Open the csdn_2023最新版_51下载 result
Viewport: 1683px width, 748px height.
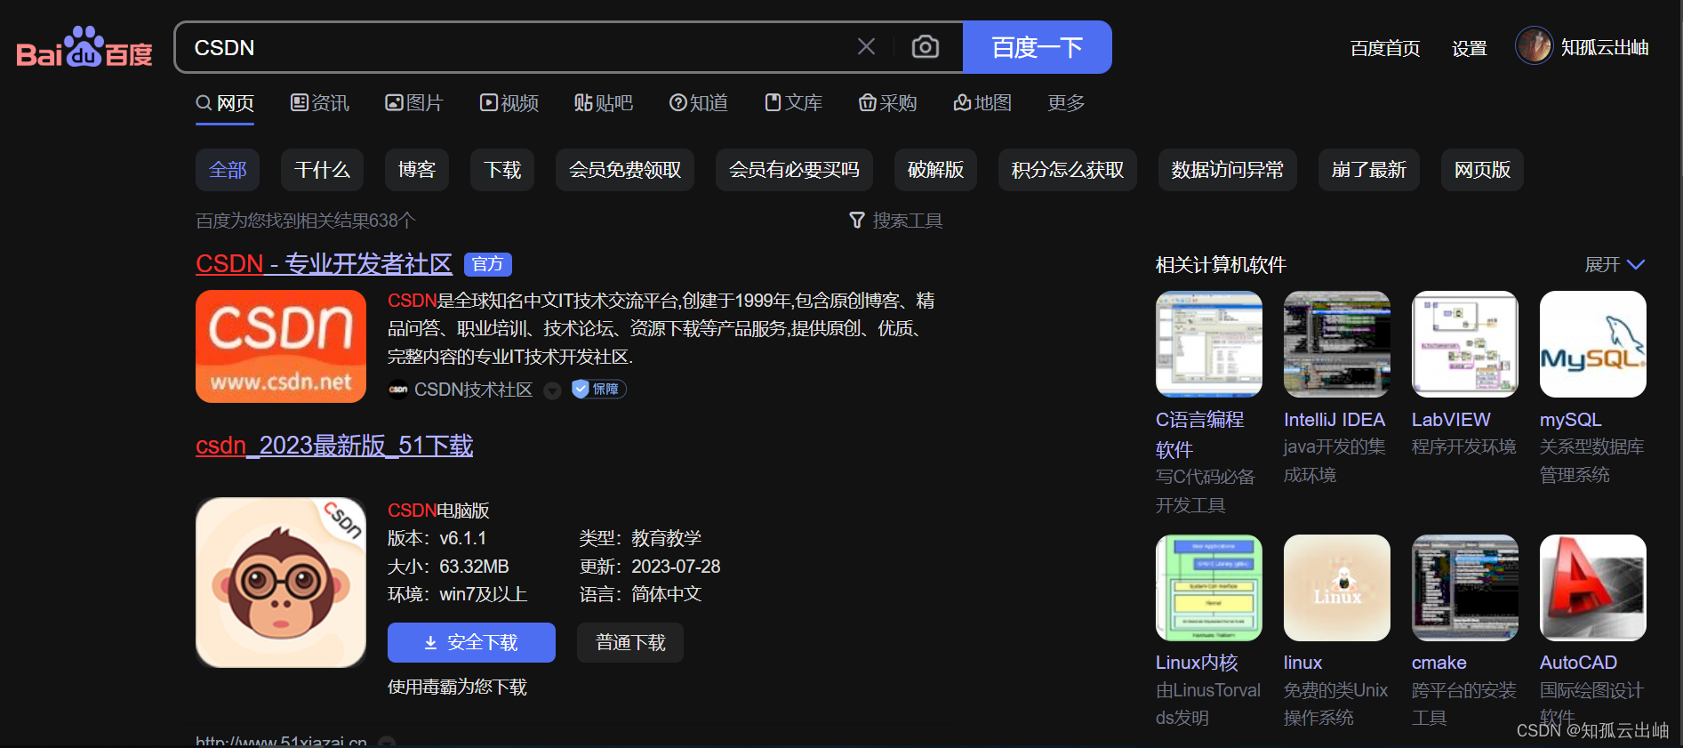pyautogui.click(x=334, y=446)
